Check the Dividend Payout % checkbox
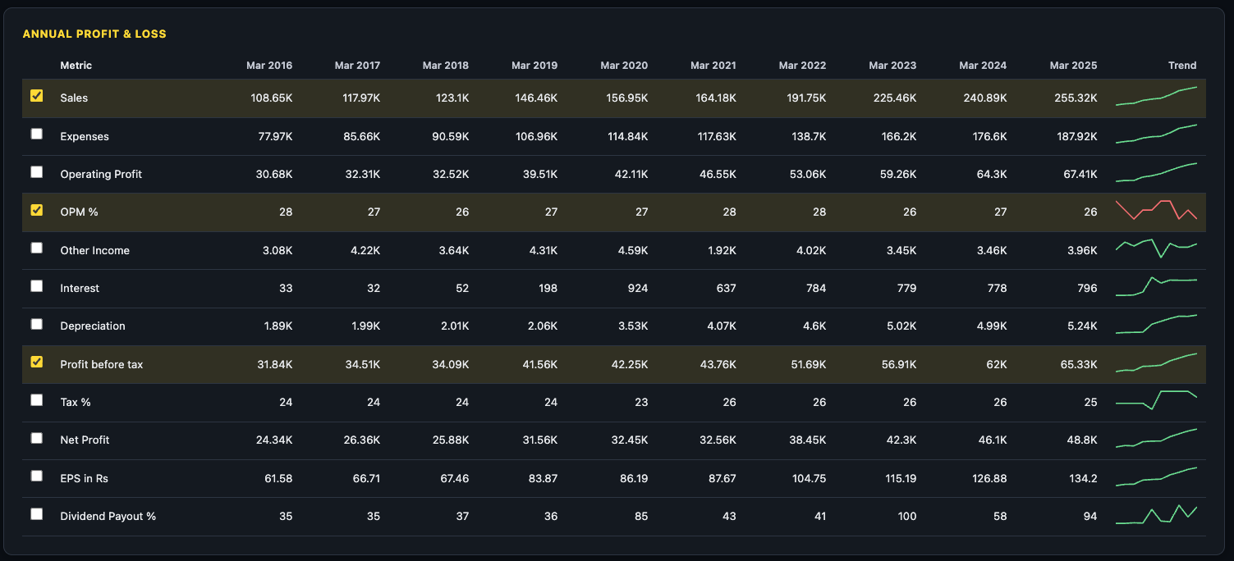1234x561 pixels. [36, 514]
